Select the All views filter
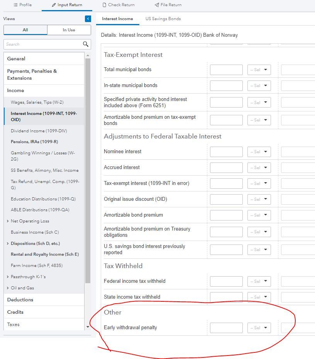 [x=25, y=30]
